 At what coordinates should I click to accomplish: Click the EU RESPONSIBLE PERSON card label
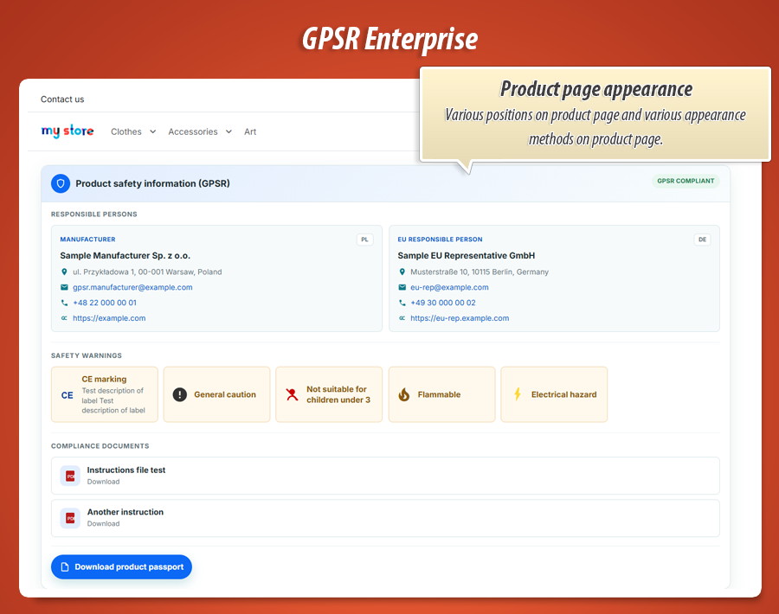440,240
